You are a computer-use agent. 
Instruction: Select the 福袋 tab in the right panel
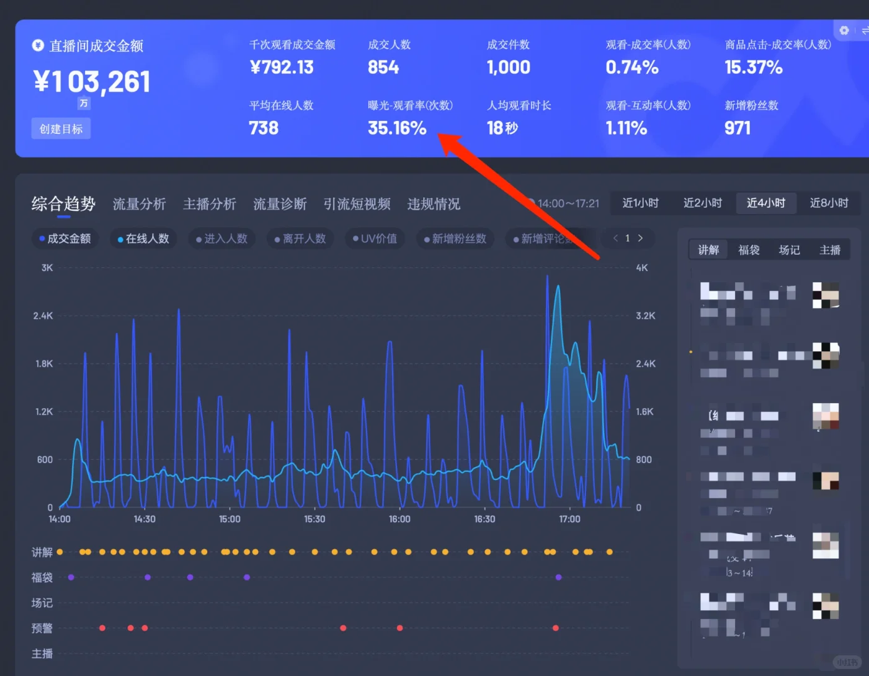coord(749,249)
